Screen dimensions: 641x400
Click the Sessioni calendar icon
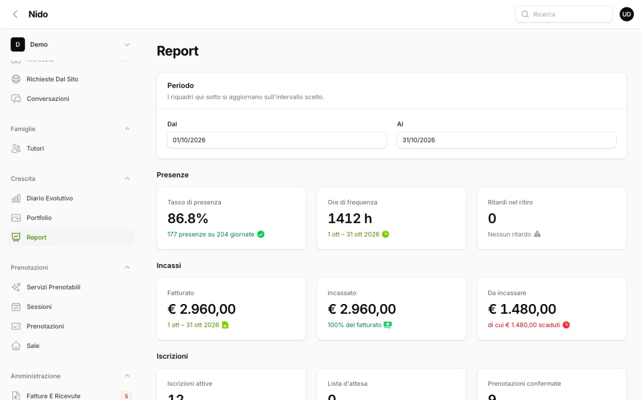(16, 306)
